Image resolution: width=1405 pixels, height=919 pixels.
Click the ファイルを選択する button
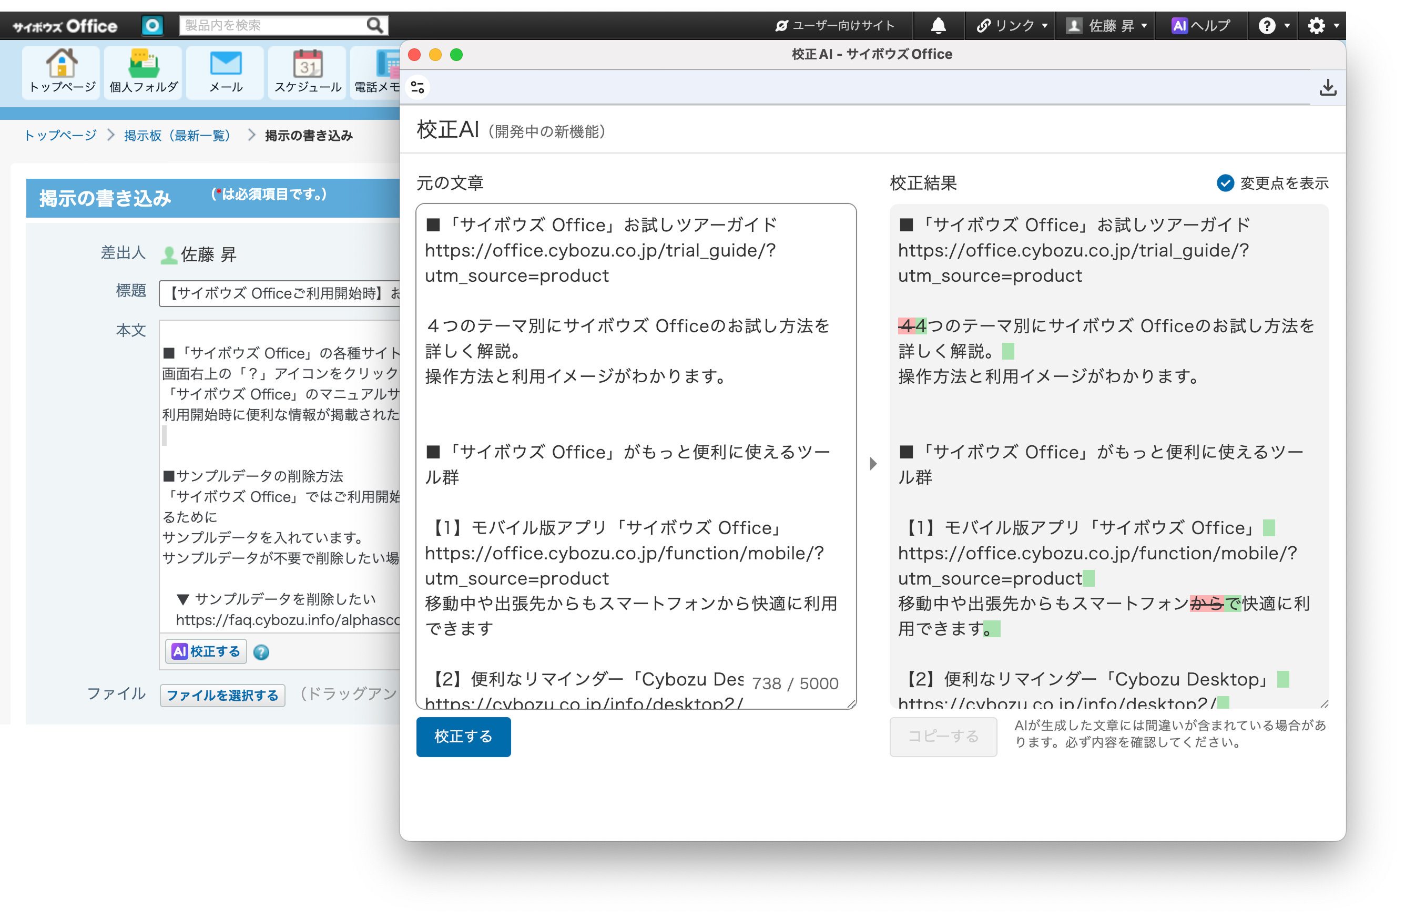pyautogui.click(x=222, y=696)
